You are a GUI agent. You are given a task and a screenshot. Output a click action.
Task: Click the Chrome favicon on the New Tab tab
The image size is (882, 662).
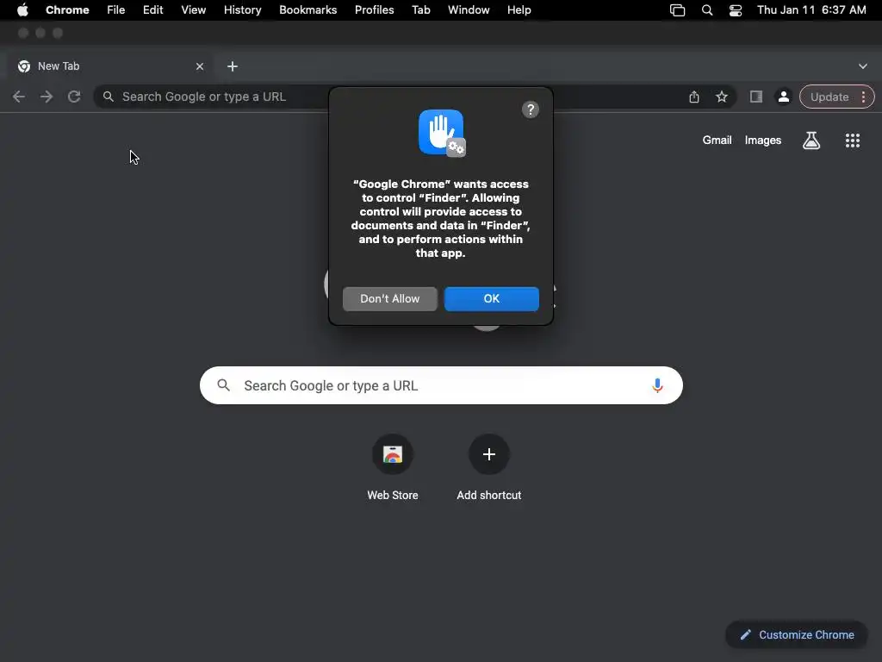coord(23,66)
